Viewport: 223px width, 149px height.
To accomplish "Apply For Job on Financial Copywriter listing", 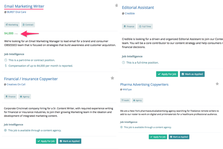I will pos(46,141).
